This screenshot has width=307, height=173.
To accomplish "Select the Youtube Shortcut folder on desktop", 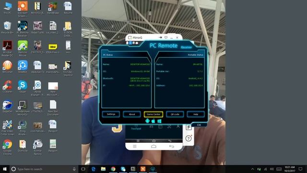I will pyautogui.click(x=68, y=68).
